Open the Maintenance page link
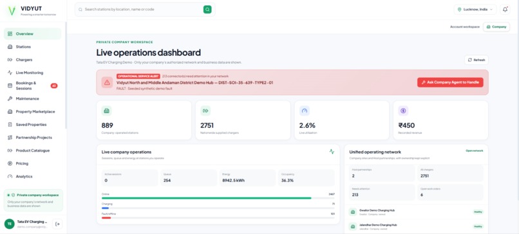This screenshot has height=234, width=519. 32,98
